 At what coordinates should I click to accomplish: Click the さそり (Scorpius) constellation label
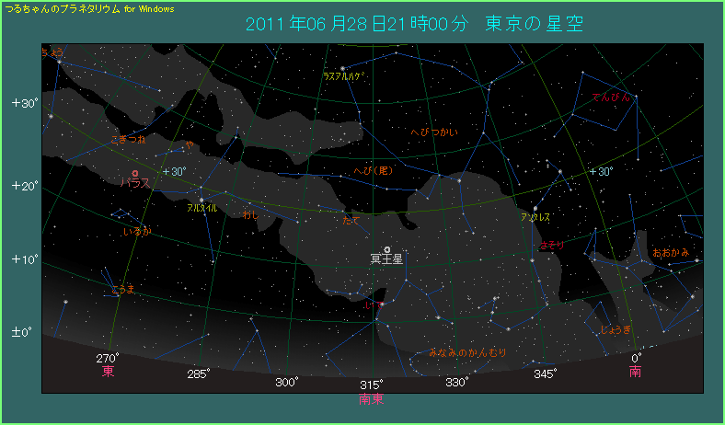point(552,245)
